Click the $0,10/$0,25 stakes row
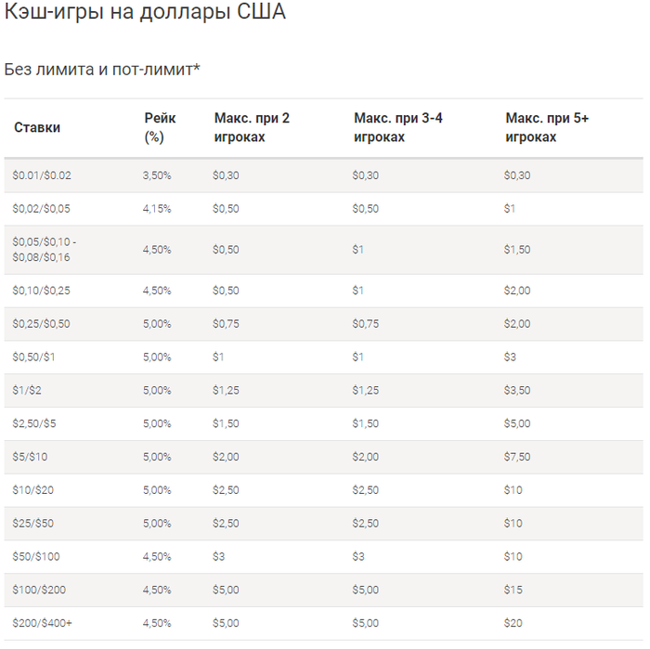This screenshot has width=650, height=649. [323, 291]
